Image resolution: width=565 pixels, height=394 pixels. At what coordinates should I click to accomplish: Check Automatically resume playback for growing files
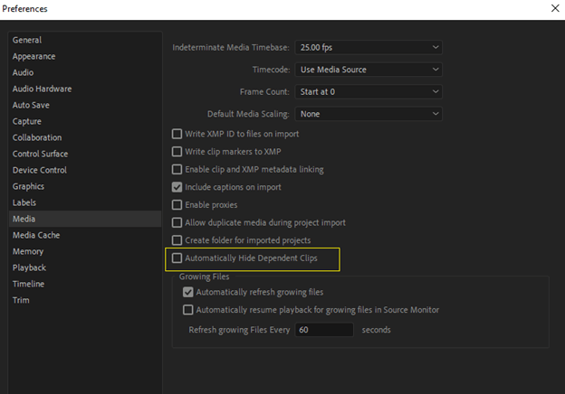188,310
